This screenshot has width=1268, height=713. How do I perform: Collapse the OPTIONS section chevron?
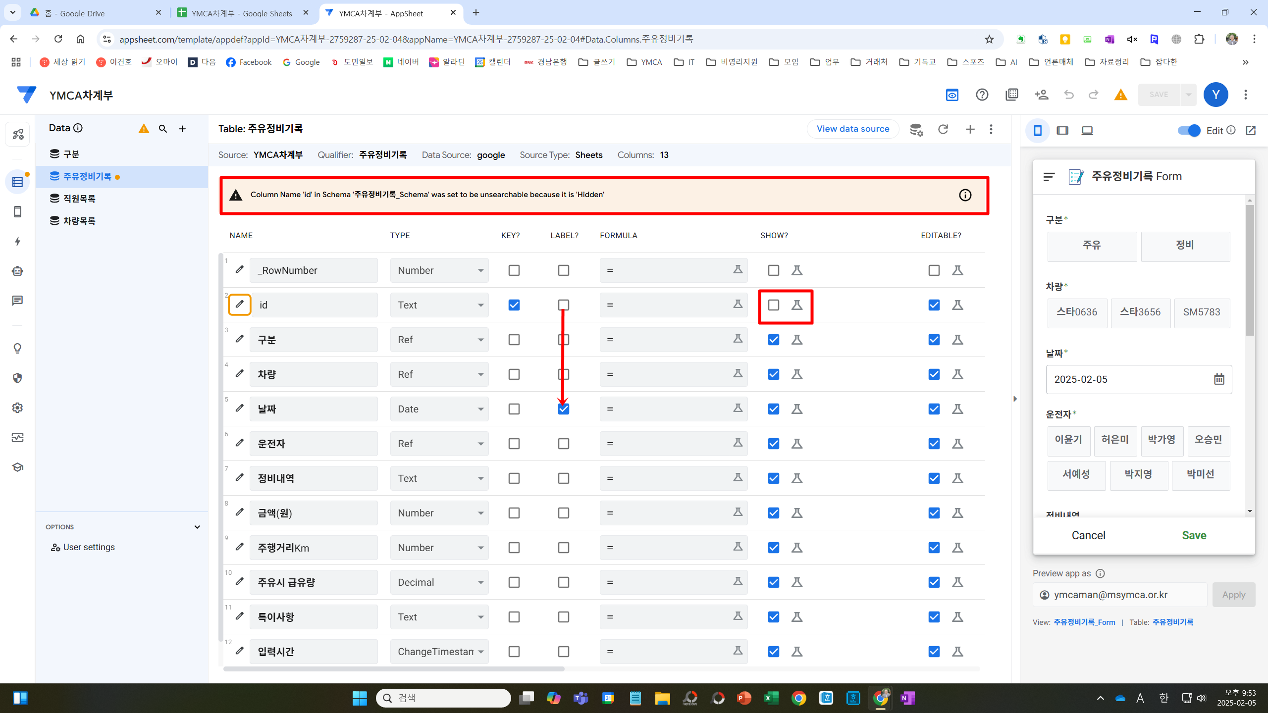[x=197, y=527]
